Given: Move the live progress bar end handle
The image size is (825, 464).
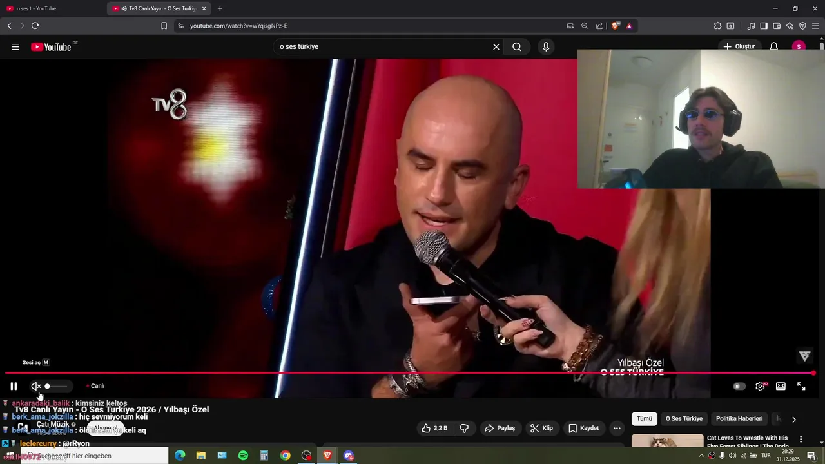Looking at the screenshot, I should (x=813, y=372).
